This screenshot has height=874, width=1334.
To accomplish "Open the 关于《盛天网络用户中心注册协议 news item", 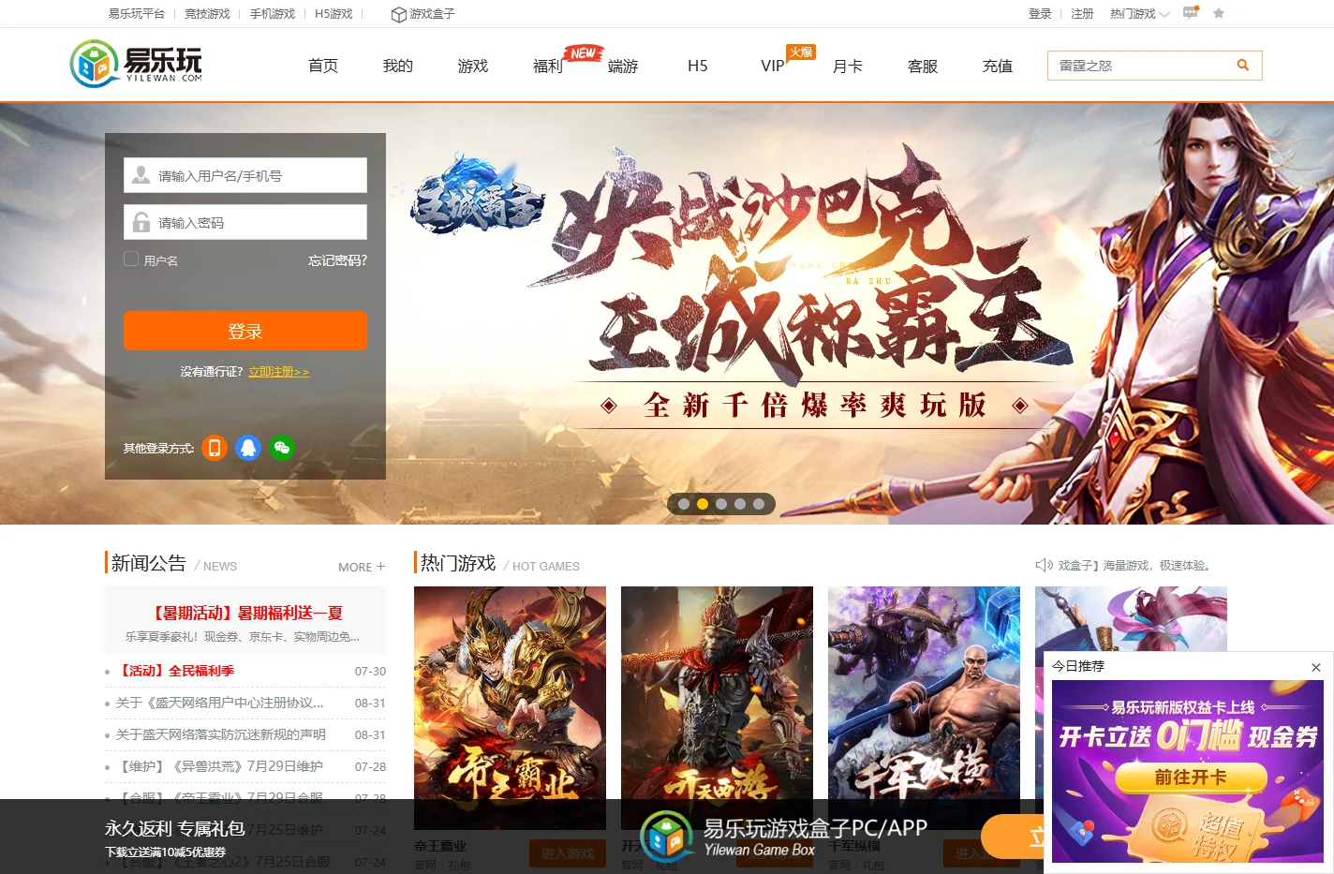I will click(x=219, y=703).
